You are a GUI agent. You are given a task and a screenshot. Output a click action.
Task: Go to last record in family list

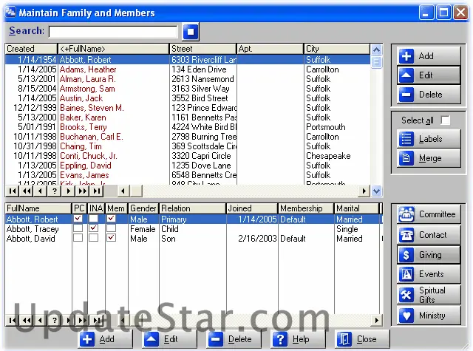(97, 191)
